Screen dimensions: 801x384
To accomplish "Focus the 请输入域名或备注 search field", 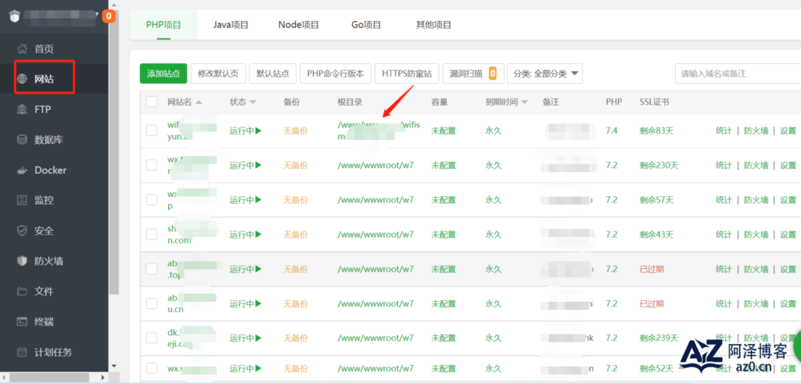I will point(738,74).
